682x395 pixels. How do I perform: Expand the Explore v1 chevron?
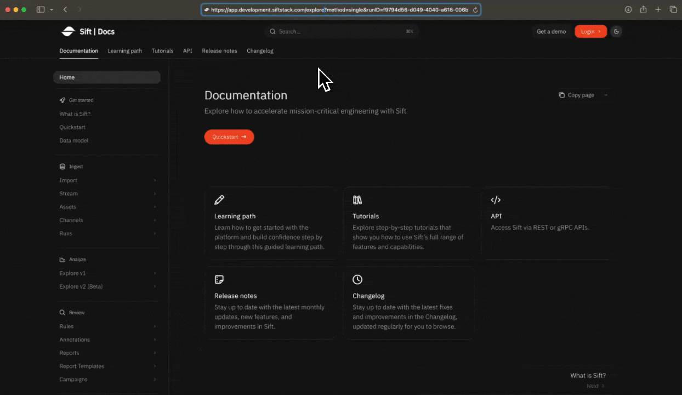155,273
